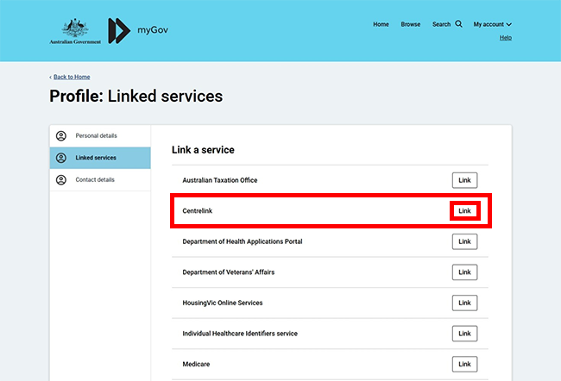Click the search magnifier icon
This screenshot has height=381, width=561.
[458, 24]
